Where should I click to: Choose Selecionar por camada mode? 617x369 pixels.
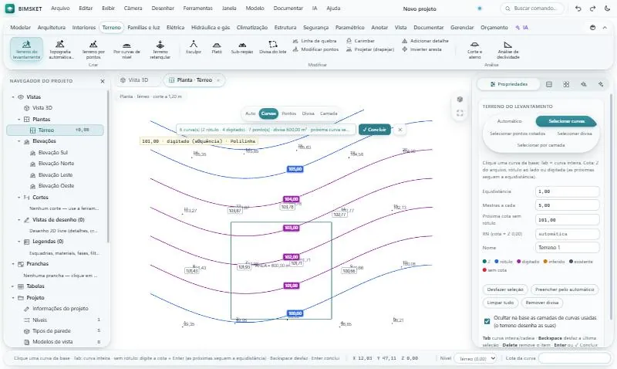tap(541, 145)
